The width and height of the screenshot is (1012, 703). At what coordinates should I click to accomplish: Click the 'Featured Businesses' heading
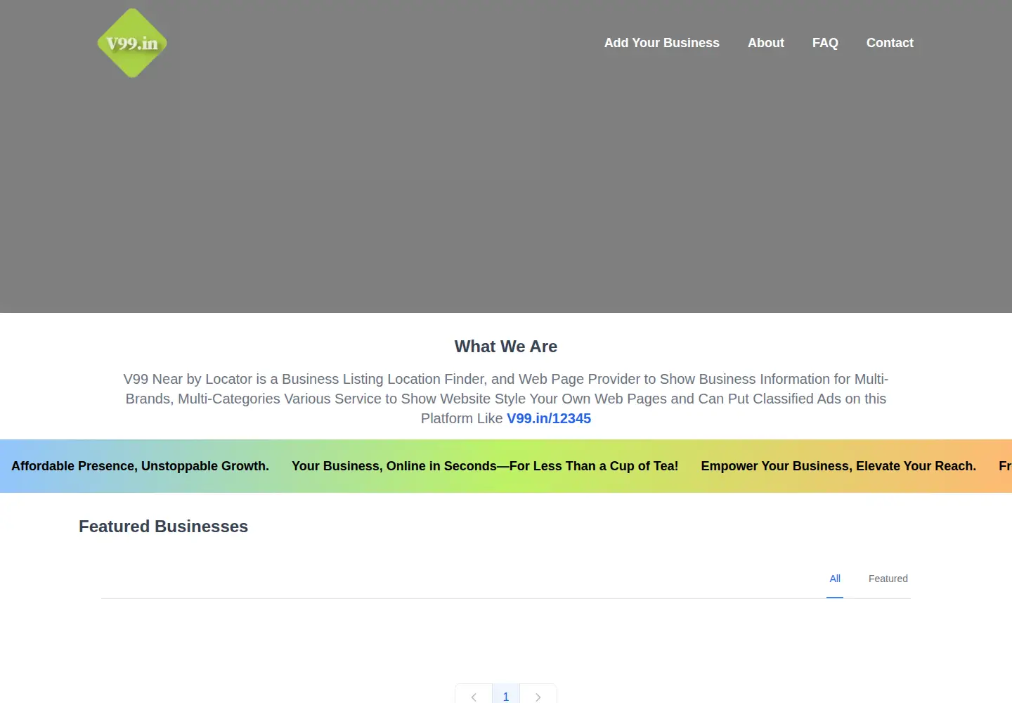pyautogui.click(x=163, y=527)
